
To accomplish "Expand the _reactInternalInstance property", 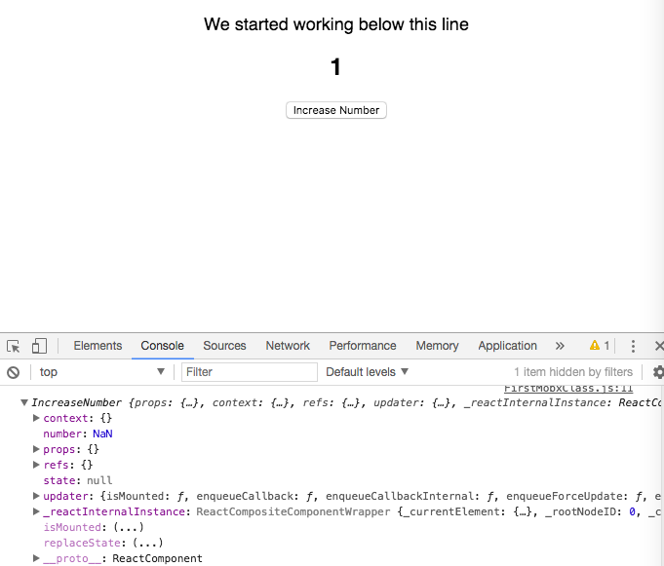I will [36, 511].
